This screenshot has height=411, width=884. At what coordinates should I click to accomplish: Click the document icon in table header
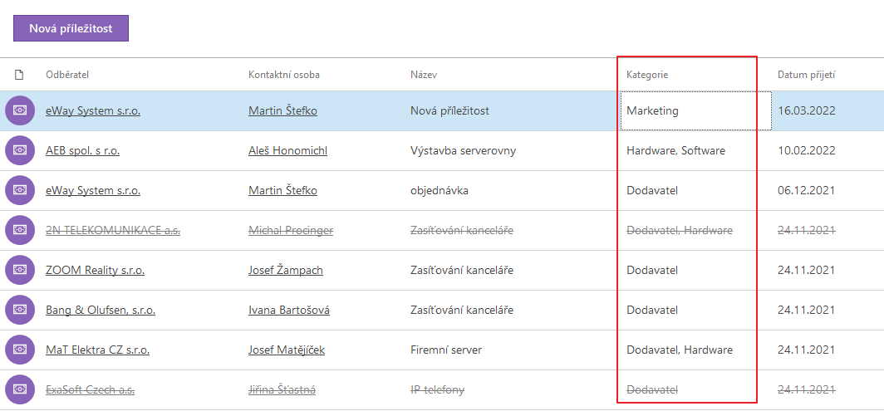19,75
